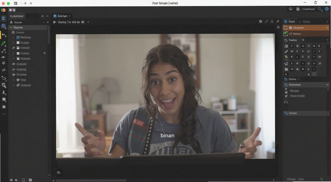
Task: Click the headphones icon in right panel
Action: point(286,102)
